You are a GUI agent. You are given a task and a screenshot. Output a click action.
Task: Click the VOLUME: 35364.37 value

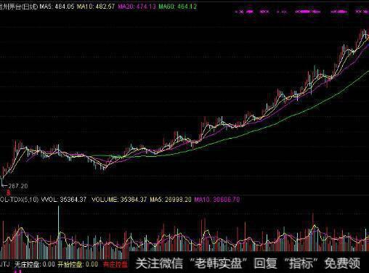[x=119, y=200]
